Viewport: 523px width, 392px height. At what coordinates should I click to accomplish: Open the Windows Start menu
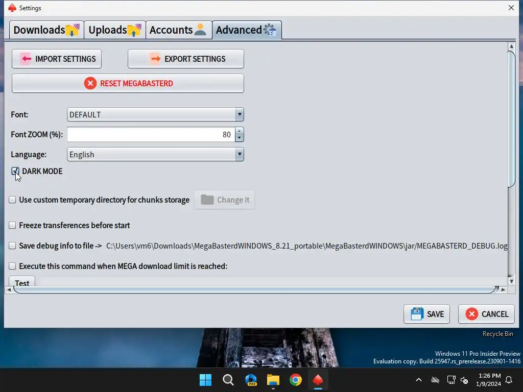coord(205,380)
